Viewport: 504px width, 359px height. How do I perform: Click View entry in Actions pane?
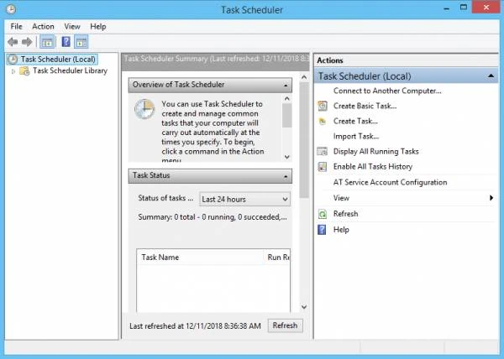[x=341, y=198]
